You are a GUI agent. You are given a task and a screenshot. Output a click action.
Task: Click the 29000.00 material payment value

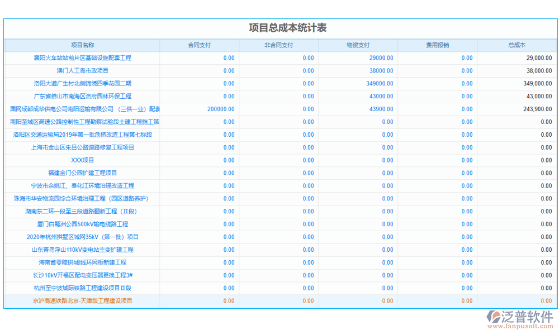coord(381,58)
